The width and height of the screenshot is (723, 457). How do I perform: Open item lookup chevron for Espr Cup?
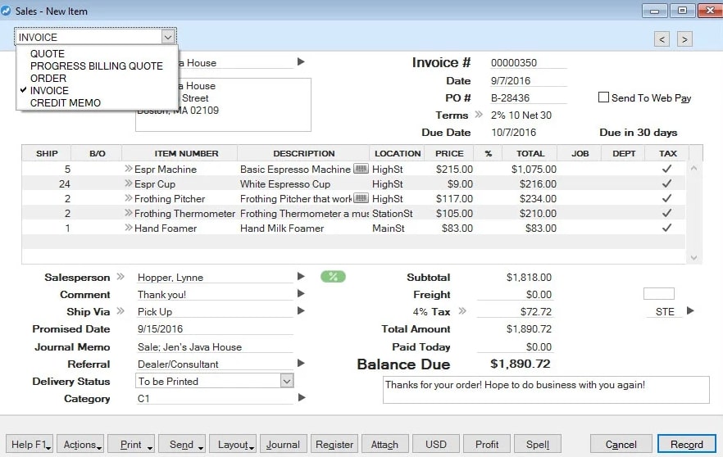click(x=128, y=183)
